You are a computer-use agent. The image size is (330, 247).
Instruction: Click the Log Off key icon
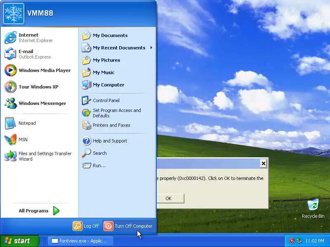pos(78,226)
